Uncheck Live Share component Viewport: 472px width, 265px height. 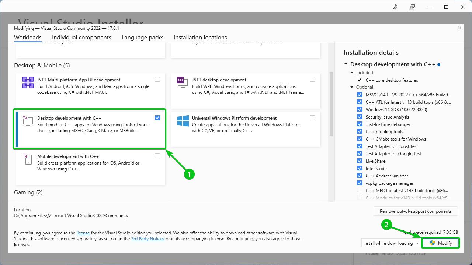click(360, 161)
